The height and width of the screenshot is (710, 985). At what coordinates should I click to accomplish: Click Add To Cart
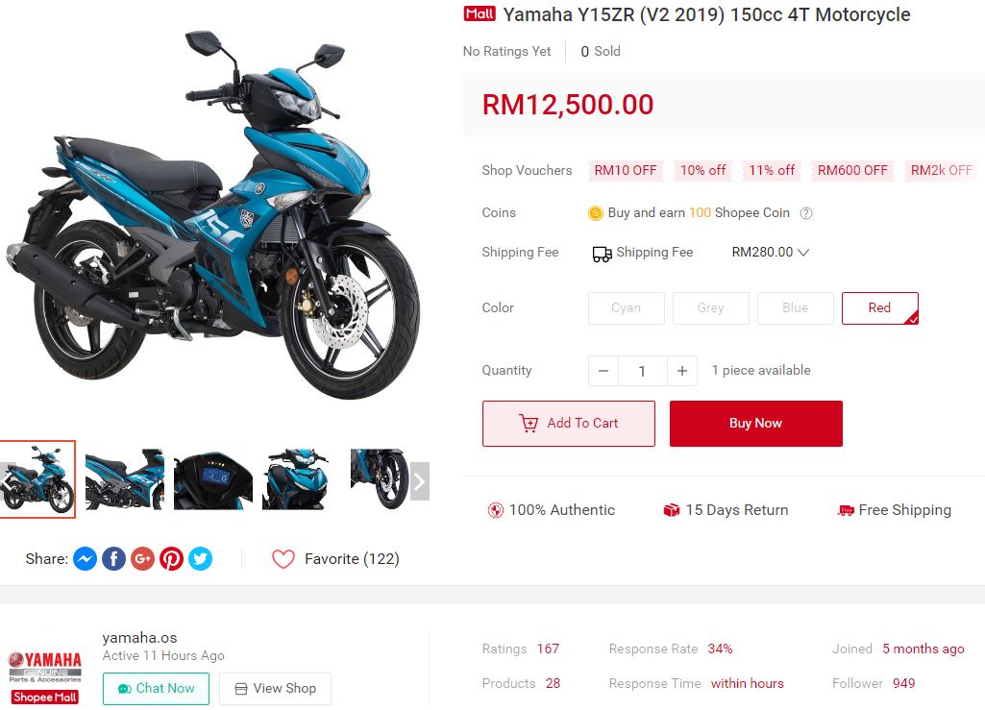pos(569,424)
